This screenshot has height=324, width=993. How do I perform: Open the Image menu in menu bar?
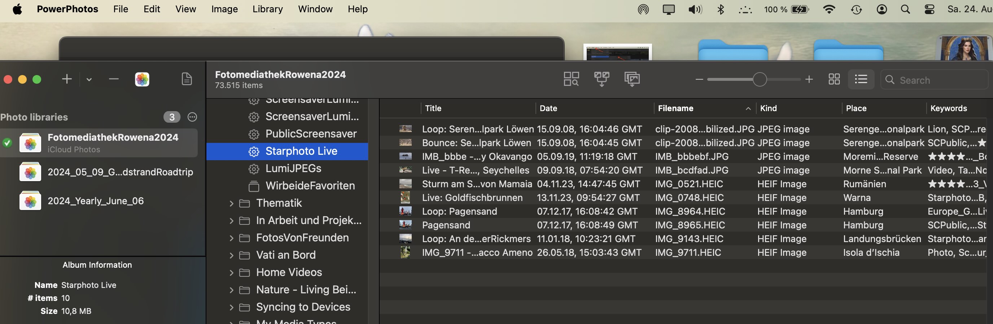pyautogui.click(x=224, y=9)
